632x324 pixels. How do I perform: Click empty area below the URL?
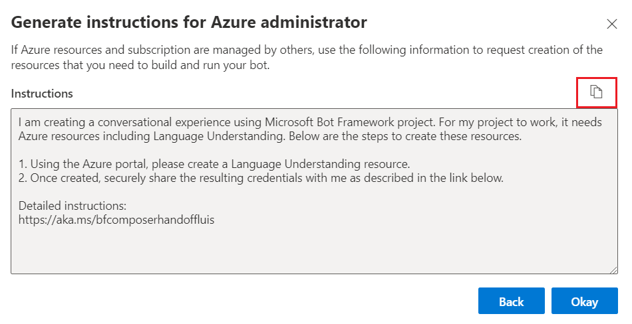coord(313,249)
